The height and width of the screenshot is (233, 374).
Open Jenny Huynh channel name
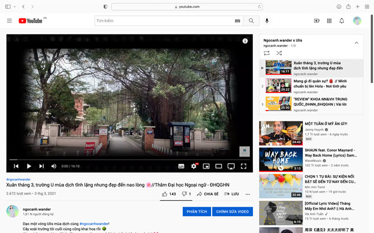click(x=314, y=130)
